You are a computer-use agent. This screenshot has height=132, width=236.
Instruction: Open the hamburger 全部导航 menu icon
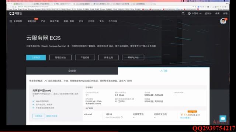click(11, 21)
